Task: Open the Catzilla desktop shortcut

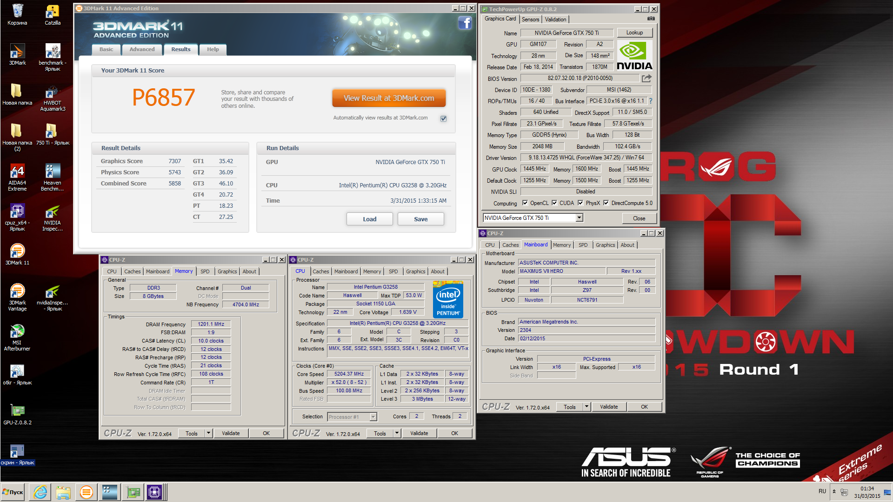Action: (x=53, y=14)
